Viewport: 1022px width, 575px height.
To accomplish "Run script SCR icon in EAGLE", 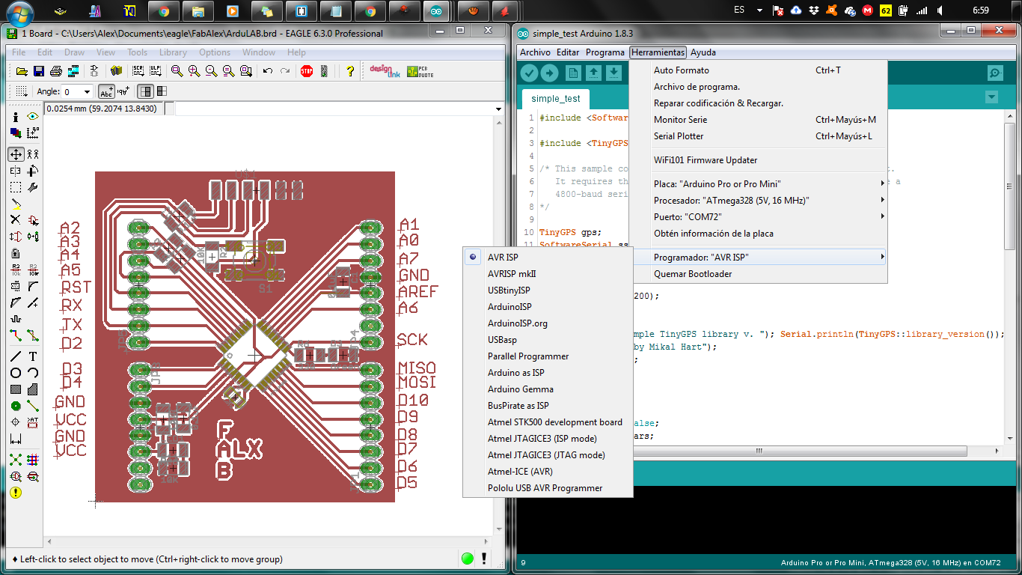I will click(x=138, y=71).
